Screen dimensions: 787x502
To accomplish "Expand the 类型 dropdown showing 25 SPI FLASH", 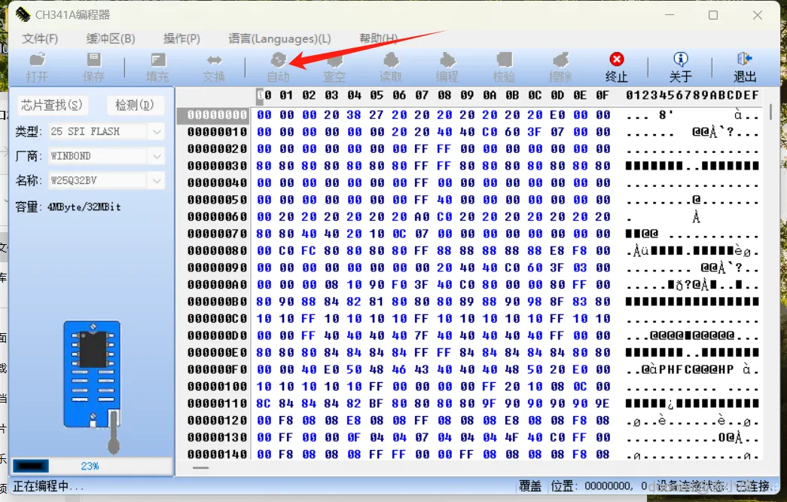I will click(x=157, y=132).
